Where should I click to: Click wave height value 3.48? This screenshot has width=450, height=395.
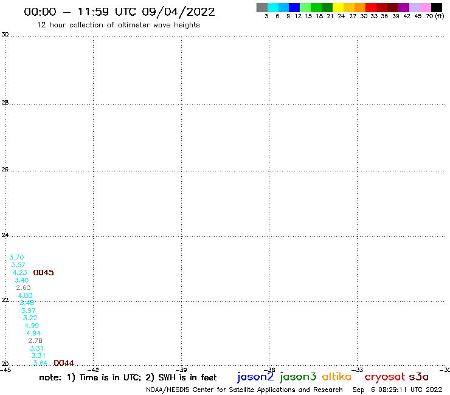27,303
